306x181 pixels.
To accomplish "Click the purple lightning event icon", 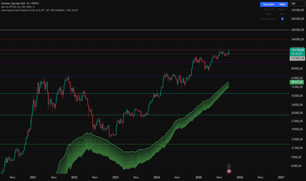I will (x=229, y=166).
